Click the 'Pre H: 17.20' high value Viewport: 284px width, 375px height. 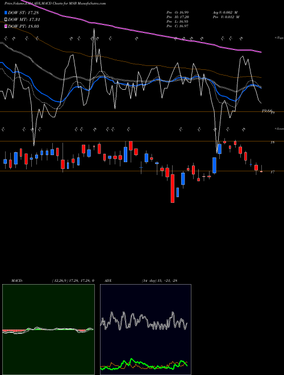[x=177, y=16]
